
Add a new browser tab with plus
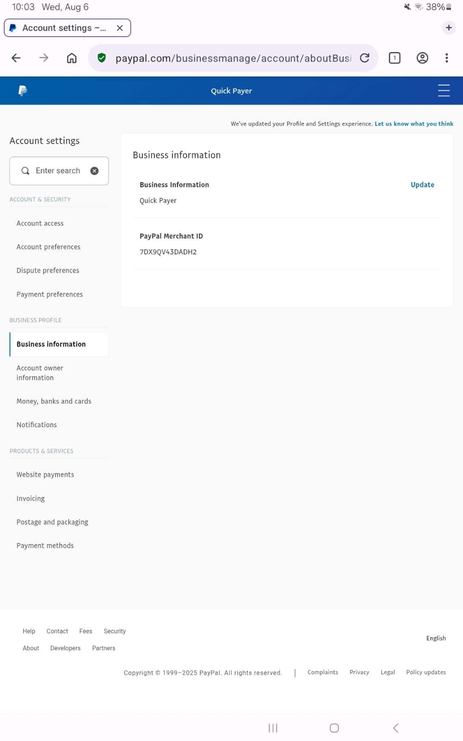pos(449,28)
